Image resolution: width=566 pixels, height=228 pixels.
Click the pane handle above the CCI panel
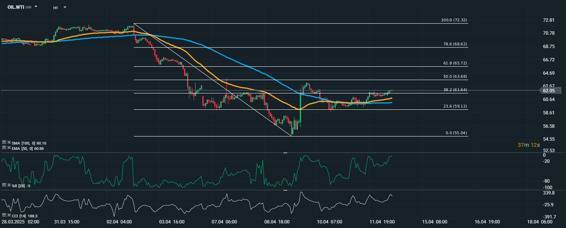pyautogui.click(x=285, y=190)
